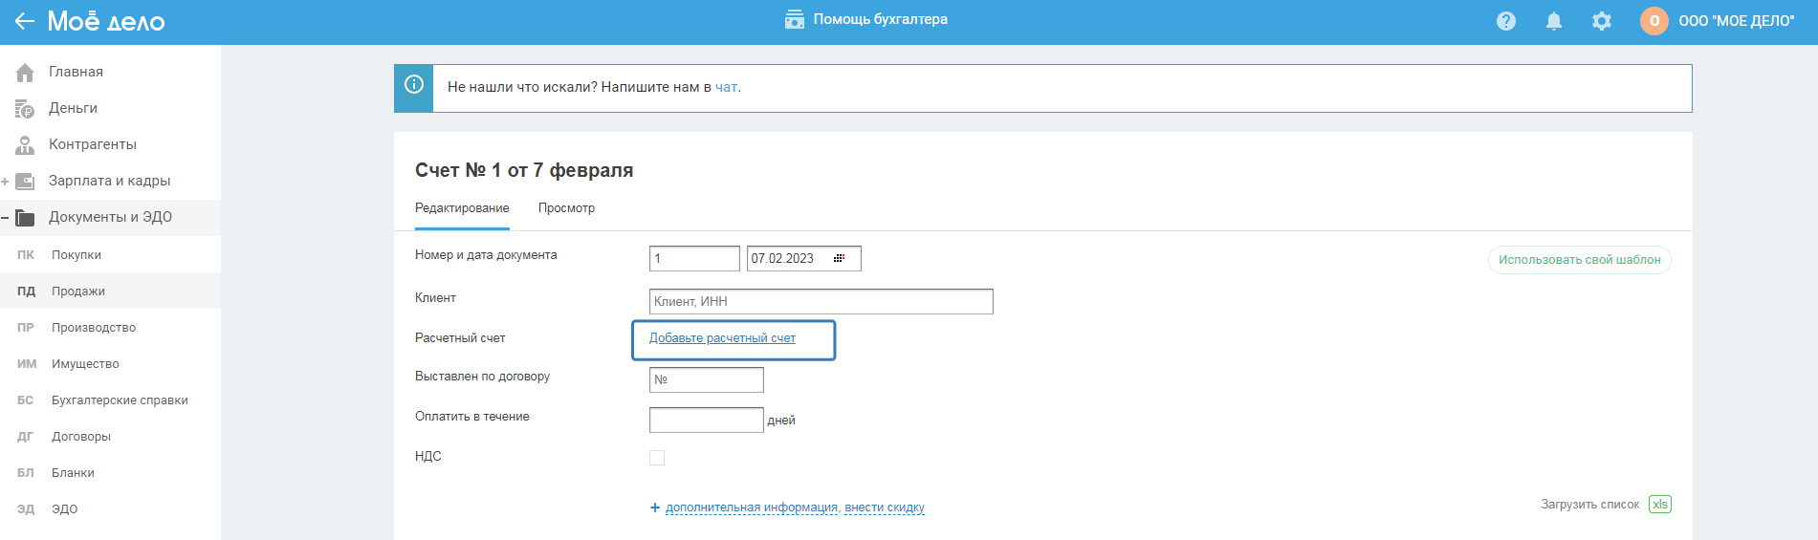
Task: Click the back arrow in header
Action: coord(25,21)
